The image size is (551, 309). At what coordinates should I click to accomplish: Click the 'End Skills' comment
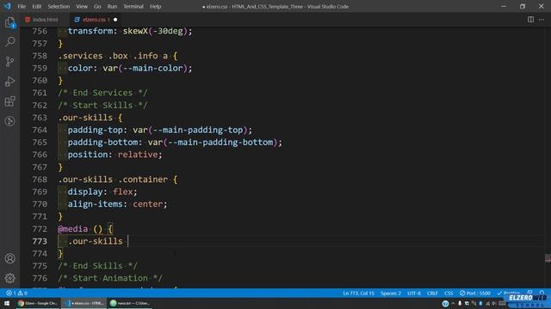pyautogui.click(x=97, y=265)
